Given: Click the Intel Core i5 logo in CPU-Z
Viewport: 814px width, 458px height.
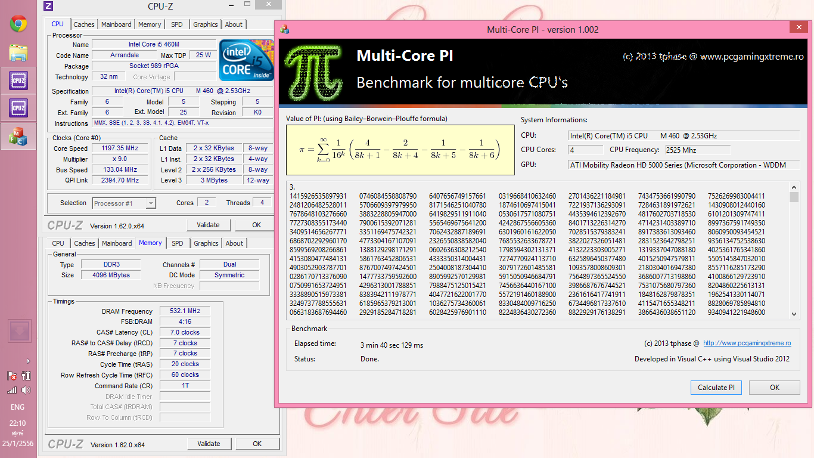Looking at the screenshot, I should (x=246, y=60).
